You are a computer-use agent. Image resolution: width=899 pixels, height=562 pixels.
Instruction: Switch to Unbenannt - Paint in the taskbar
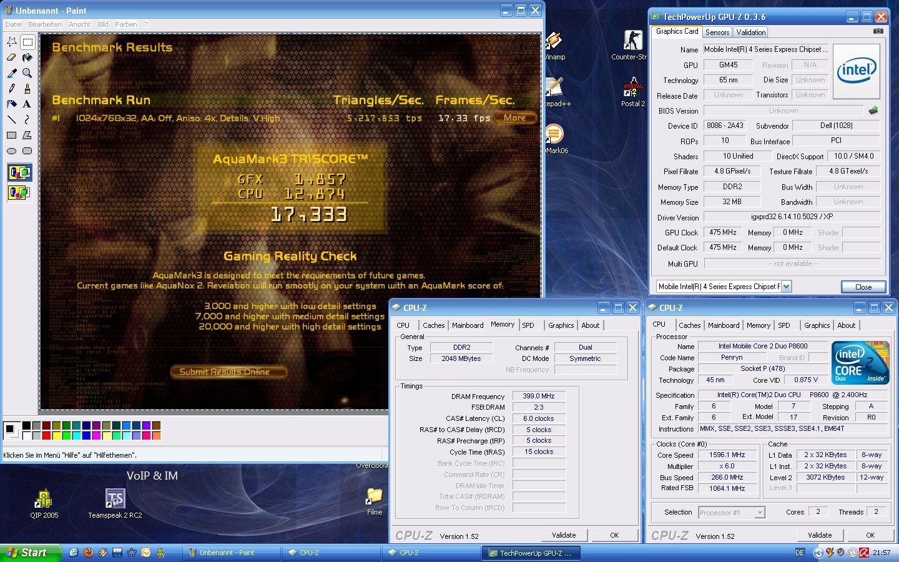[231, 553]
